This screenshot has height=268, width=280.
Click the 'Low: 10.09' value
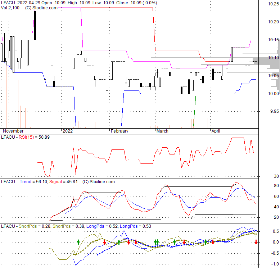click(x=103, y=3)
